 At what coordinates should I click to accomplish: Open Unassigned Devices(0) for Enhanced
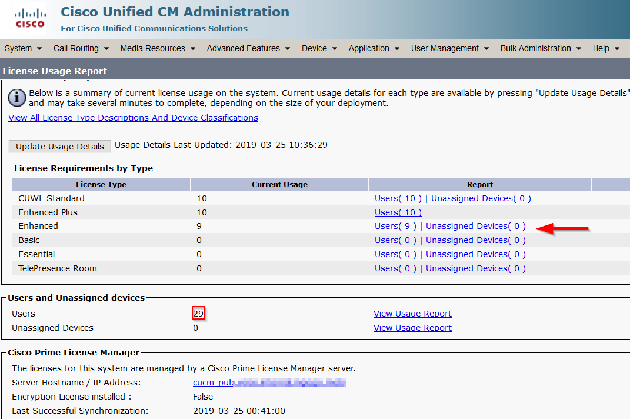coord(476,226)
